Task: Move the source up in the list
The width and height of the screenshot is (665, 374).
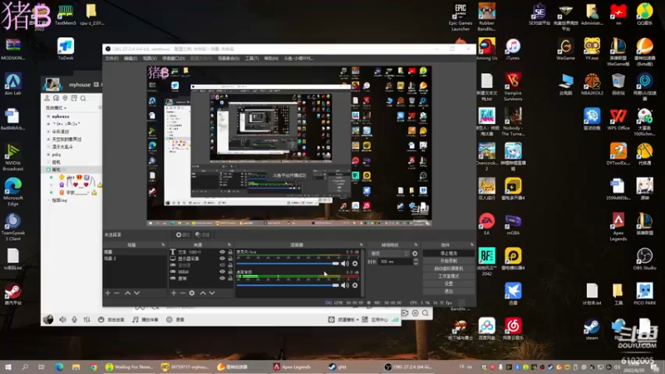Action: [203, 293]
